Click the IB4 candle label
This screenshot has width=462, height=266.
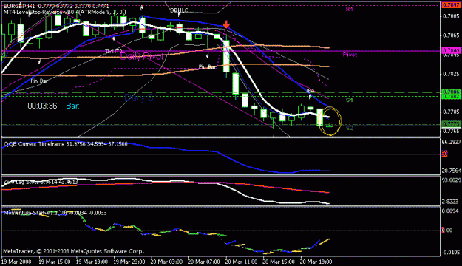click(310, 91)
